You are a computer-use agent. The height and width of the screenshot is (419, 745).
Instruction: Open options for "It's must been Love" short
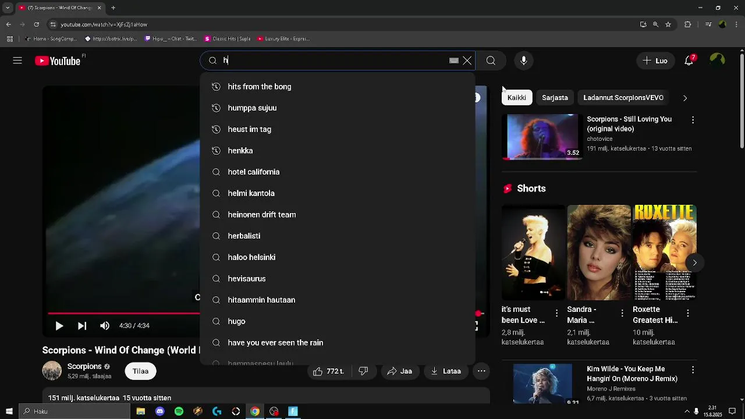[556, 313]
